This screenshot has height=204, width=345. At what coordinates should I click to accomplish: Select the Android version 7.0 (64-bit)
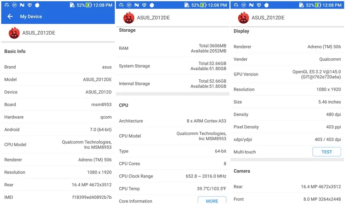[x=101, y=130]
